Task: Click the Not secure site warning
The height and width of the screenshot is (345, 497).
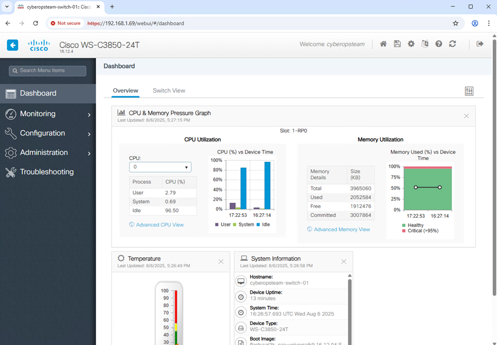Action: click(66, 23)
